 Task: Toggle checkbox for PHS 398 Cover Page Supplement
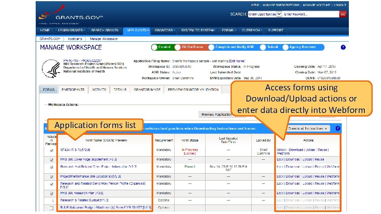52,160
